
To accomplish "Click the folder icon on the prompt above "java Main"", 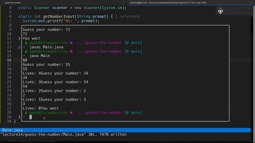I will click(x=71, y=52).
